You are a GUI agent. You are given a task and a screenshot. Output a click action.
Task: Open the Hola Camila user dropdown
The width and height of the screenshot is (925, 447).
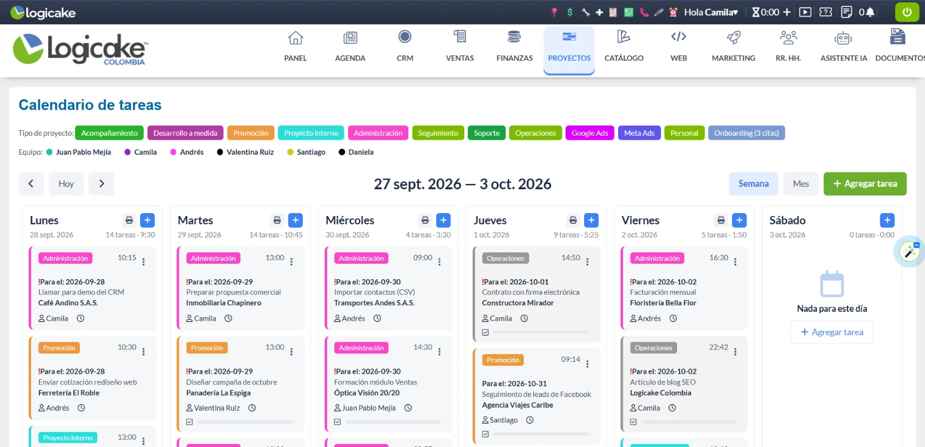[x=711, y=12]
